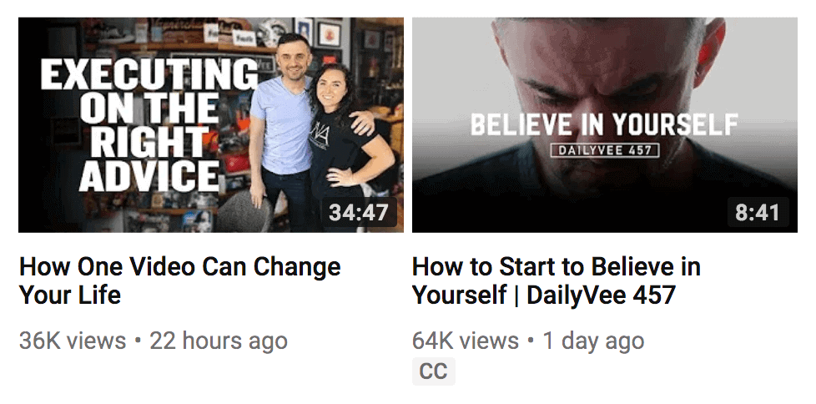Click the CC closed captions badge
Screen dimensions: 816x404
(x=434, y=371)
